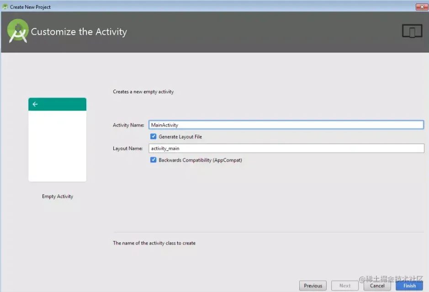Screen dimensions: 429x292
Task: Click the Empty Activity caption text
Action: (x=58, y=196)
